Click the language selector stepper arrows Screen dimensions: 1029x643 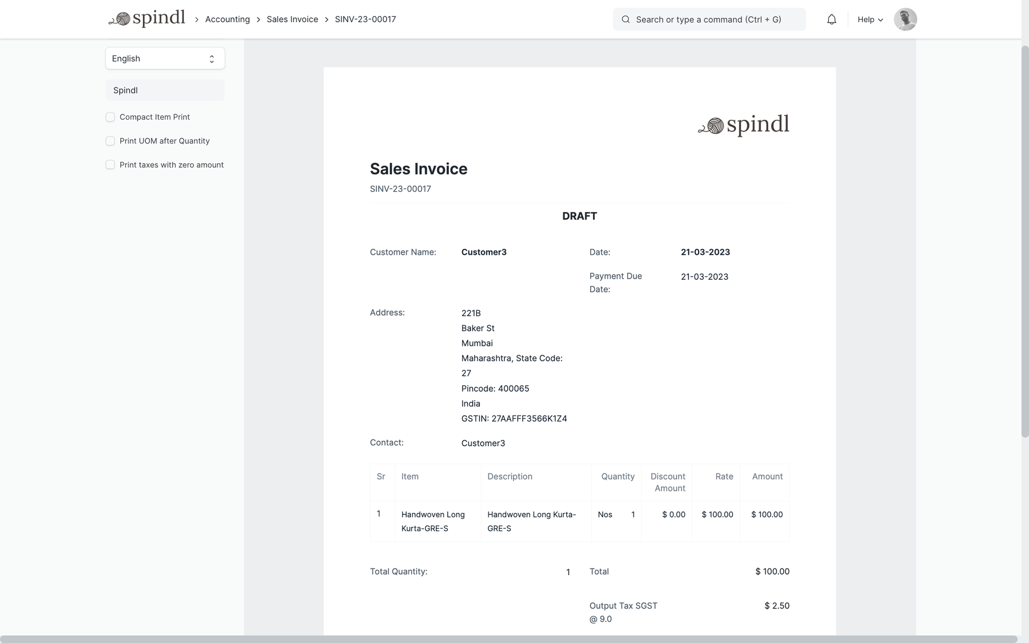(211, 58)
